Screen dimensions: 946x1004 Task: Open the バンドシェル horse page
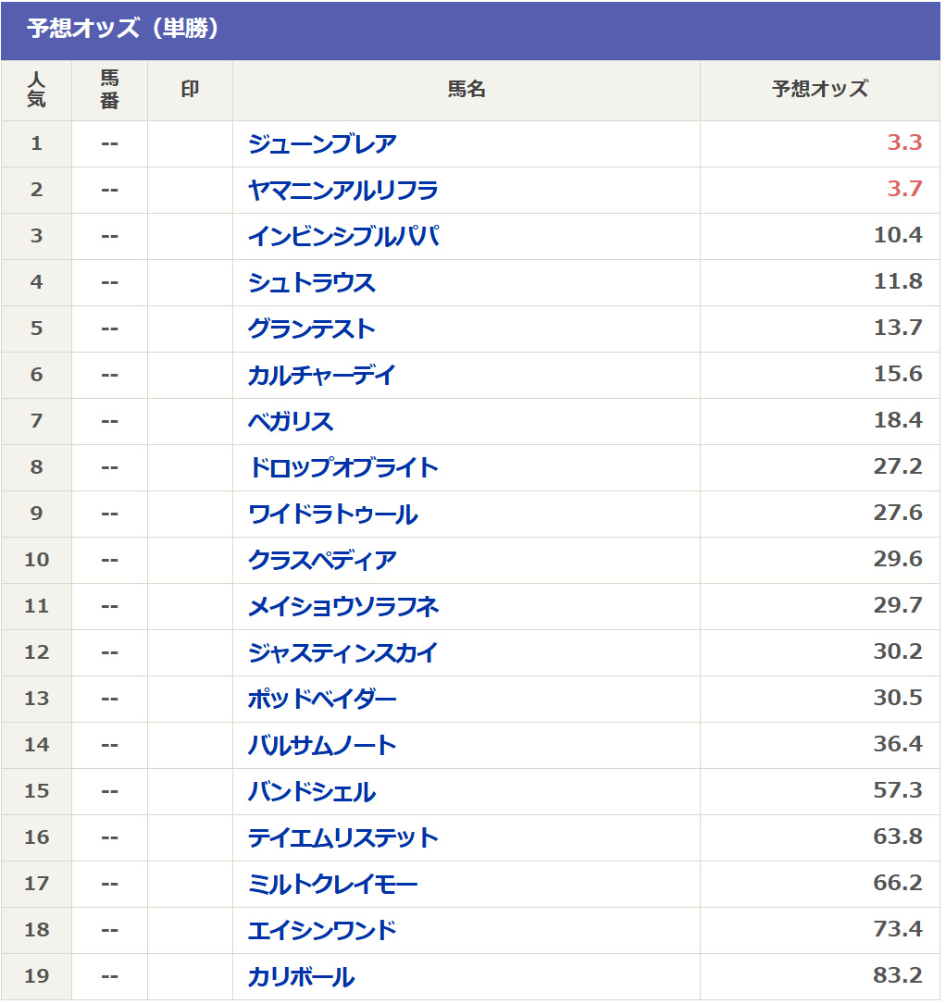(312, 791)
